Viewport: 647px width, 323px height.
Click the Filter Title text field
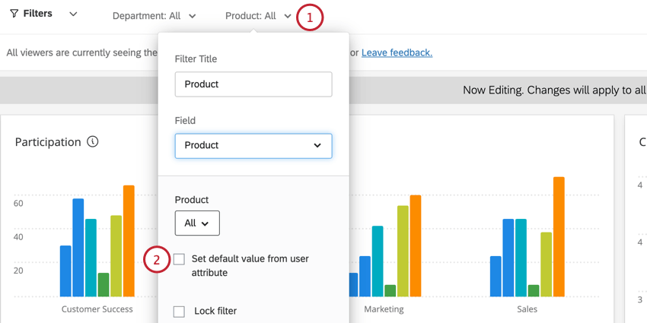[253, 84]
